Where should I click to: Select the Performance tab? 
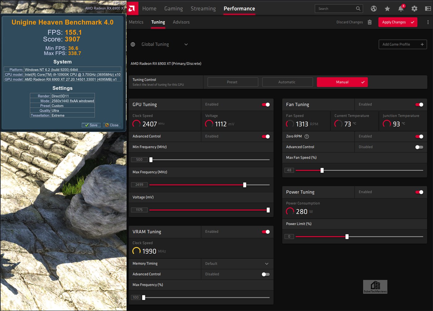239,9
